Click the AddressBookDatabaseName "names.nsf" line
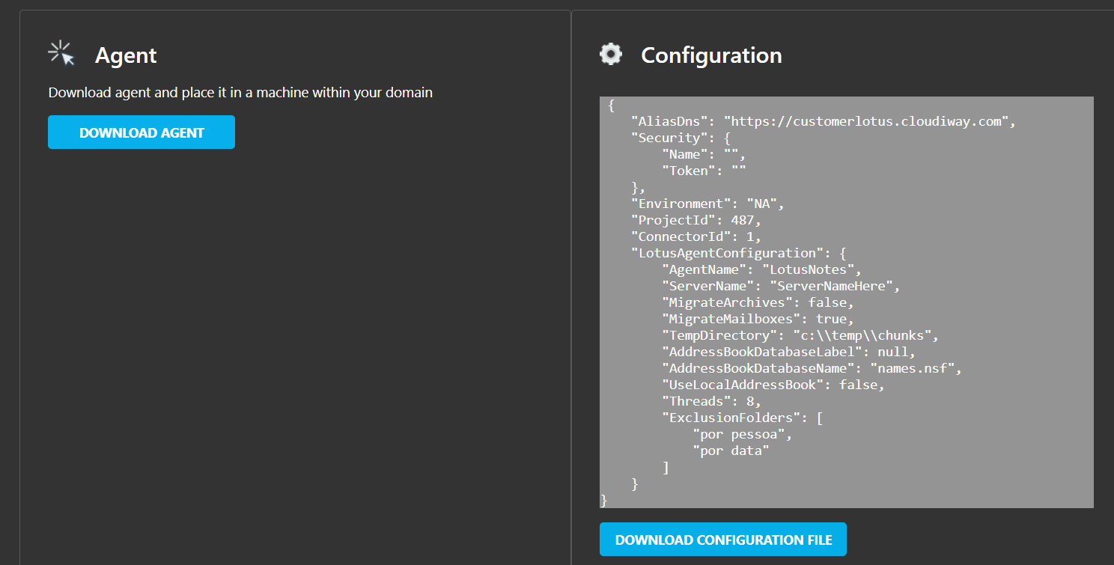 (811, 368)
